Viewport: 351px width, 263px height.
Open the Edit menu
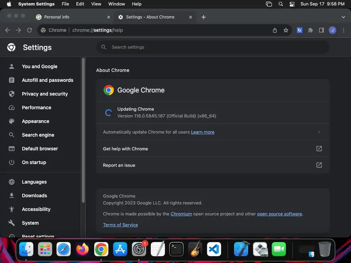click(80, 4)
